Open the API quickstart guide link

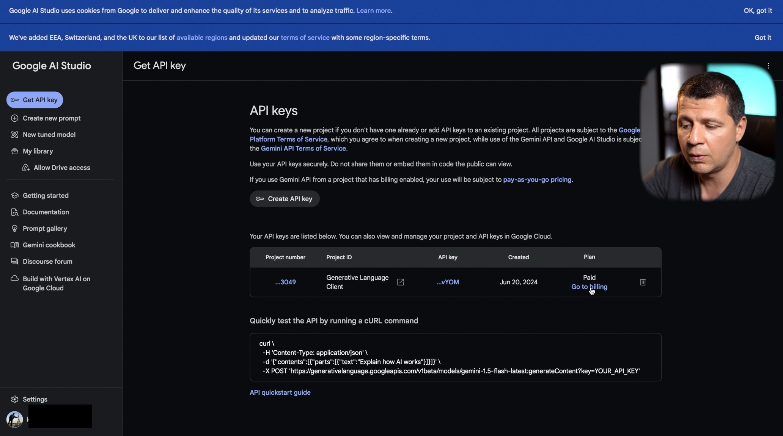pyautogui.click(x=280, y=393)
